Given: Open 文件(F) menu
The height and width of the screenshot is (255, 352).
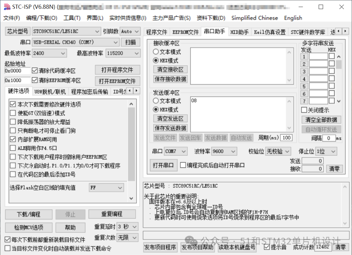Looking at the screenshot, I should [x=11, y=18].
